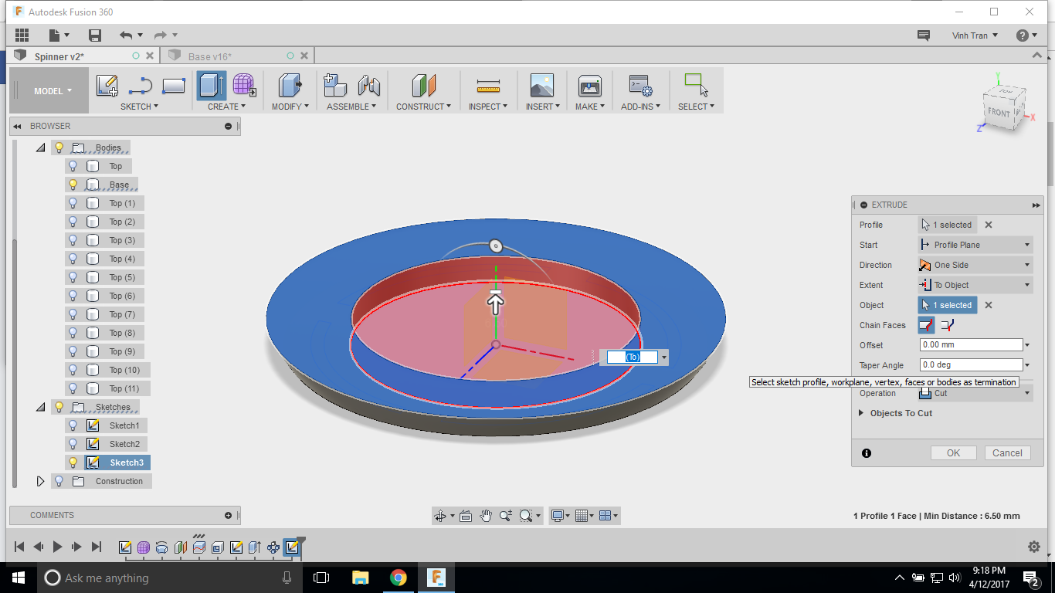This screenshot has width=1055, height=593.
Task: Open the Start Profile Plane dropdown
Action: click(975, 245)
